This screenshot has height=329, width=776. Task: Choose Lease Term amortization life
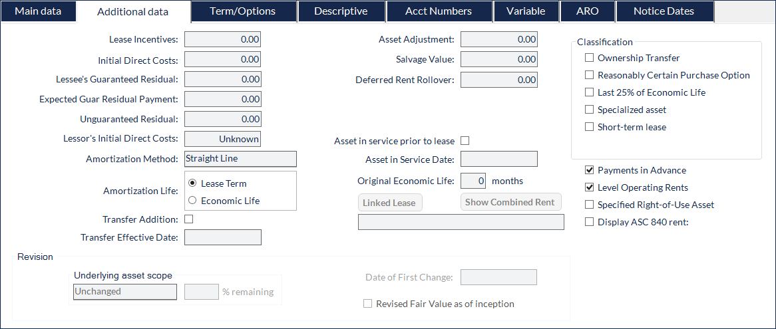point(192,183)
